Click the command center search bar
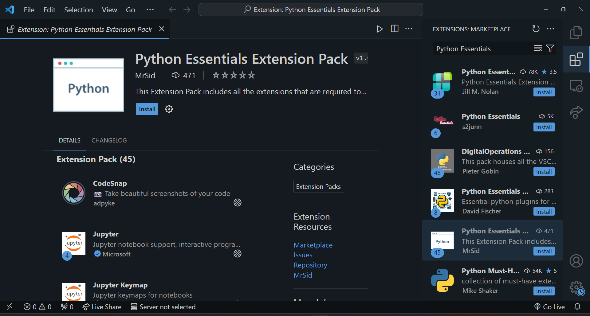This screenshot has width=590, height=316. point(311,10)
